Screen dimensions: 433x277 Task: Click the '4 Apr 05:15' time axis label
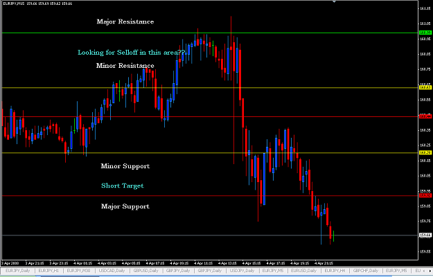pos(131,263)
